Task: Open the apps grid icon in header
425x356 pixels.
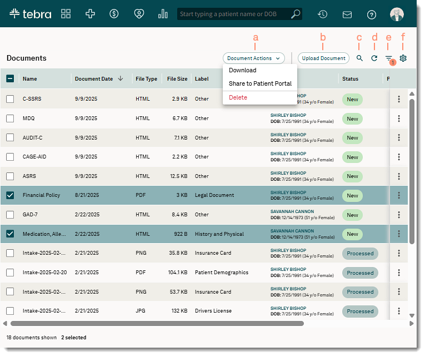Action: 66,14
